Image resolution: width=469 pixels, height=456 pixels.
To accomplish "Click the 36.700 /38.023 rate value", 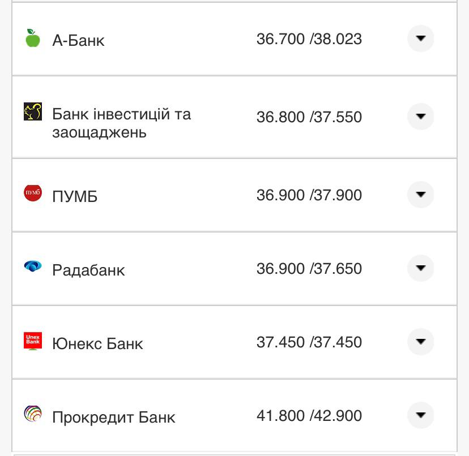I will [x=310, y=38].
